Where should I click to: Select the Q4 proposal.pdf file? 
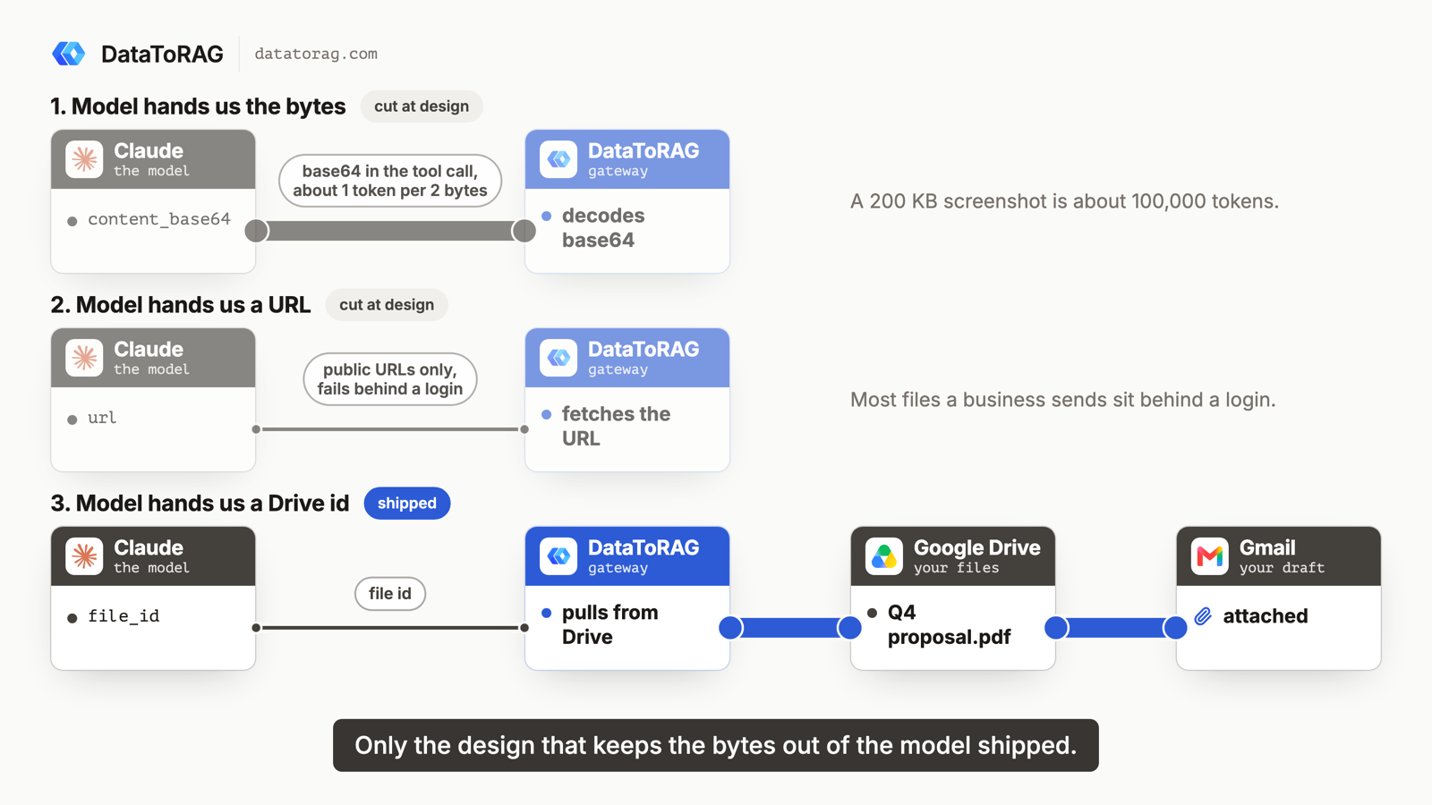[949, 625]
